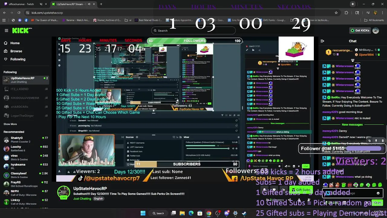Select ITZ_LXGEND offline channel

[25, 89]
